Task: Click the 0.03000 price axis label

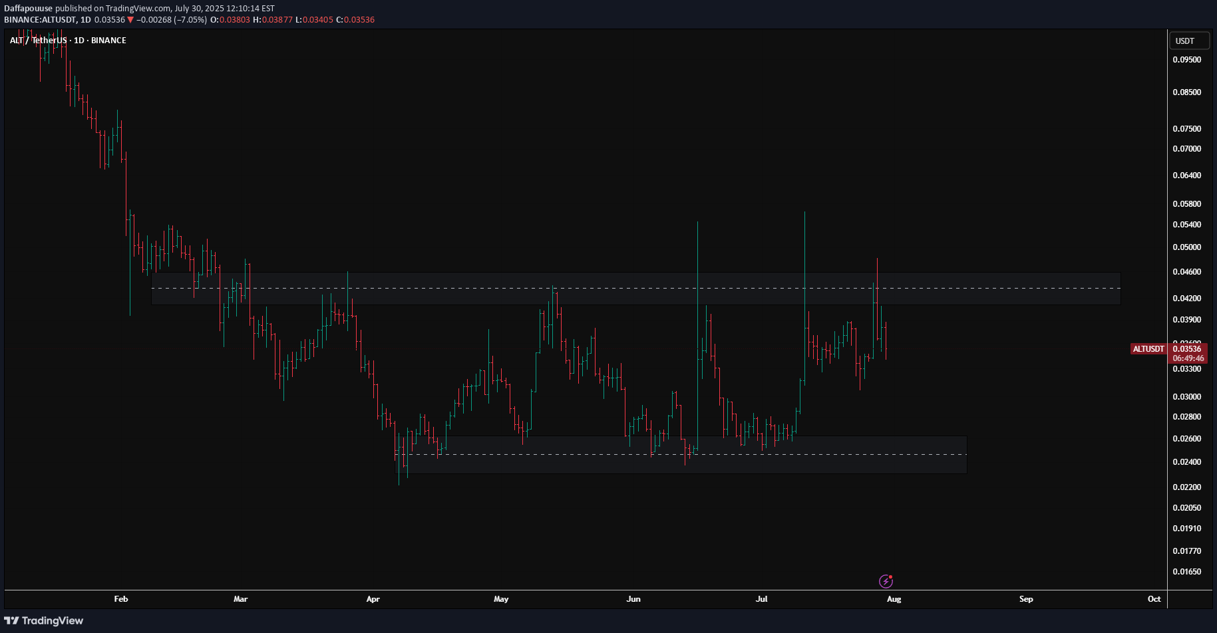Action: tap(1187, 397)
